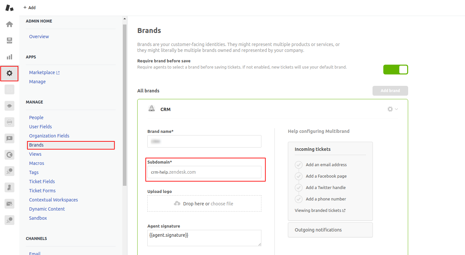The image size is (465, 255).
Task: Click the Zendesk logo icon
Action: coord(9,8)
